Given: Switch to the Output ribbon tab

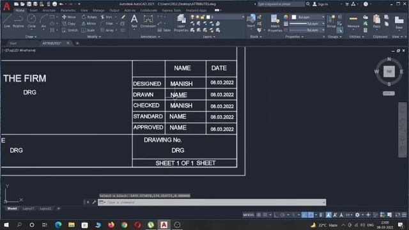Looking at the screenshot, I should (114, 10).
